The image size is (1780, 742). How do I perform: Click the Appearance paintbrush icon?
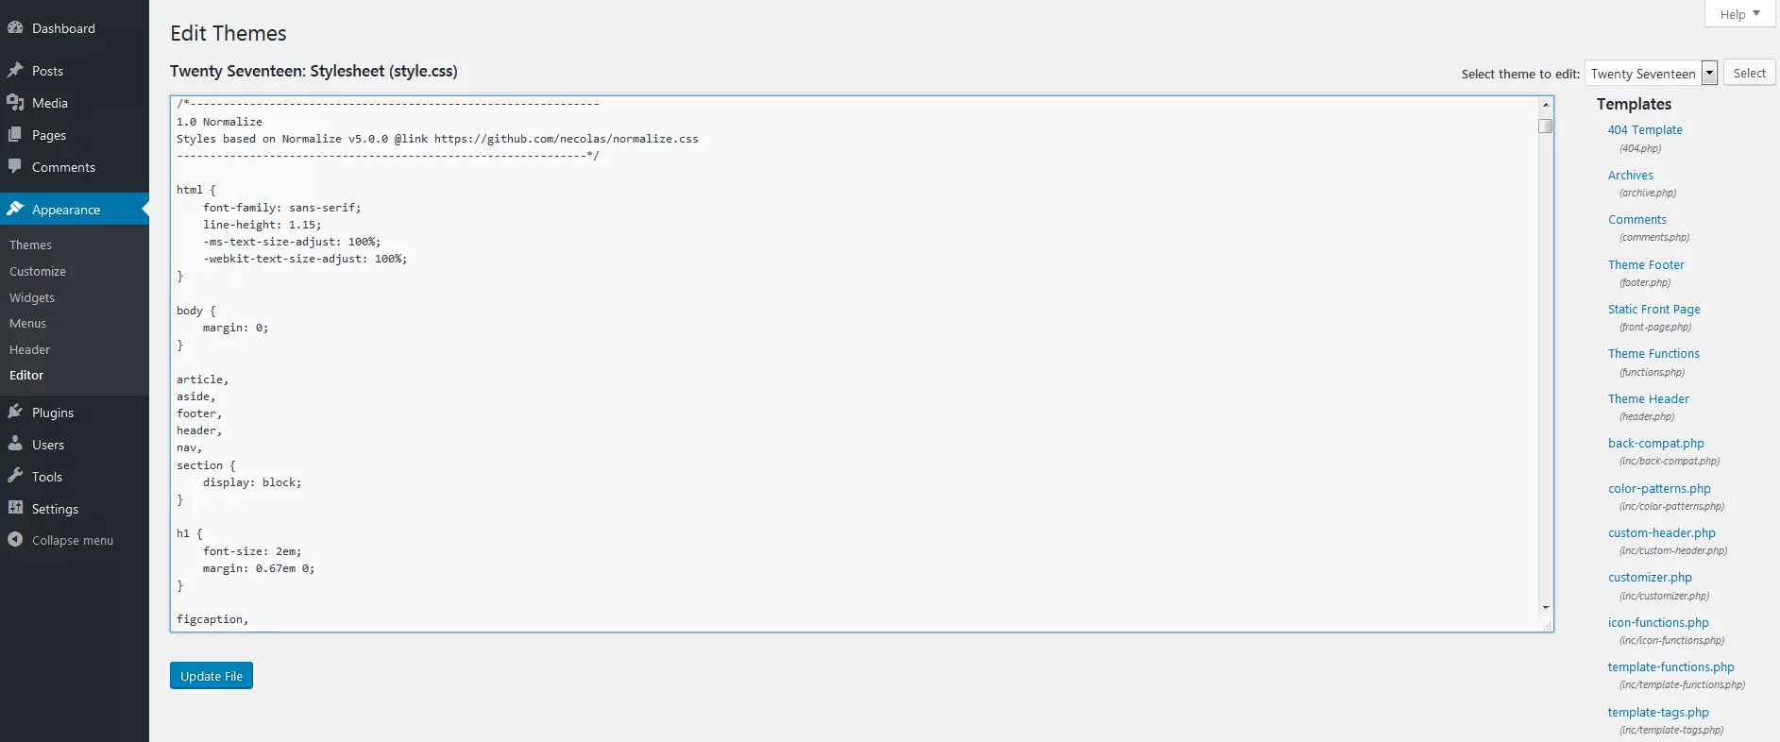click(x=15, y=210)
